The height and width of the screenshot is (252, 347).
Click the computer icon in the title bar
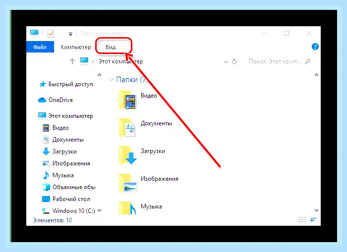tap(34, 33)
